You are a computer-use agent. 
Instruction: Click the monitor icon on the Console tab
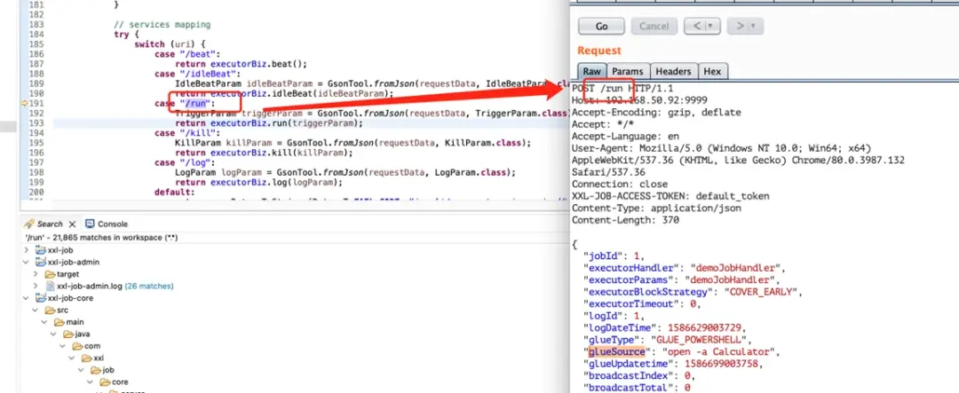90,224
